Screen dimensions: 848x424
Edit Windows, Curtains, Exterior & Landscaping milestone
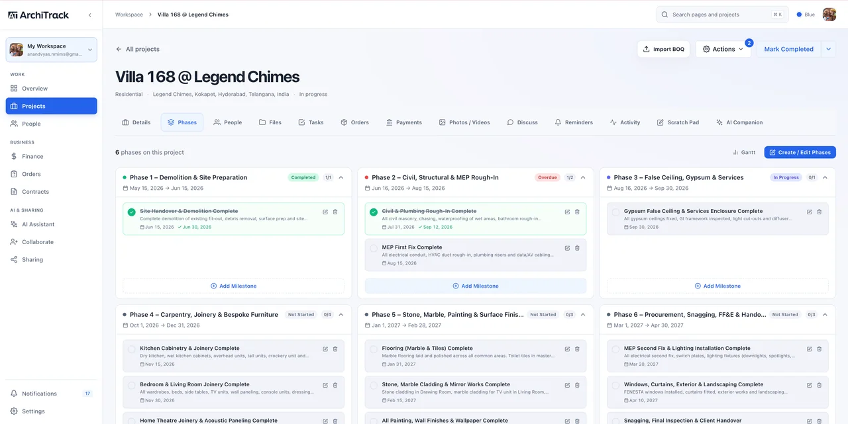[810, 385]
